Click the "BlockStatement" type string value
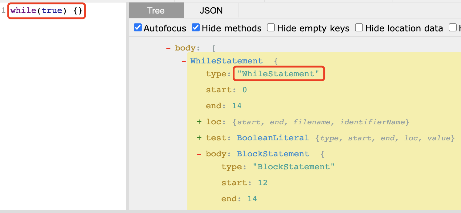The image size is (461, 213). 293,167
